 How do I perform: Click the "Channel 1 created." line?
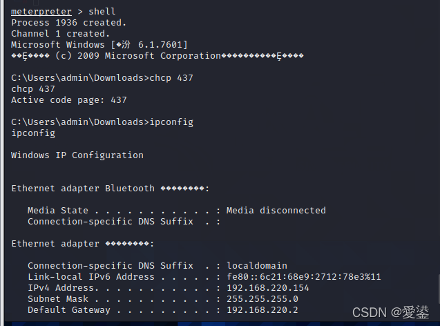pyautogui.click(x=61, y=34)
